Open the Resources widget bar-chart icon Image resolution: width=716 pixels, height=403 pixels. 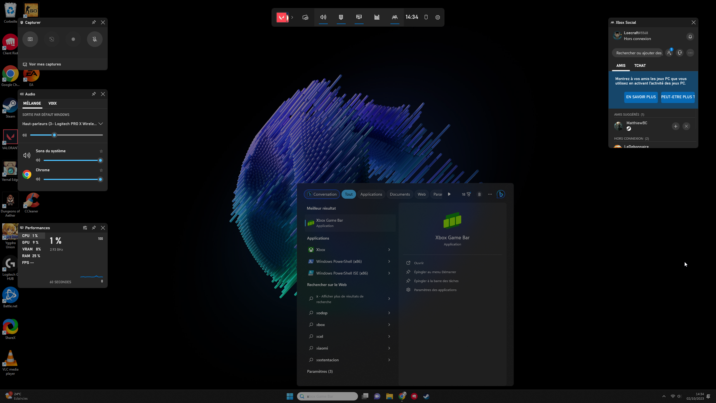377,17
